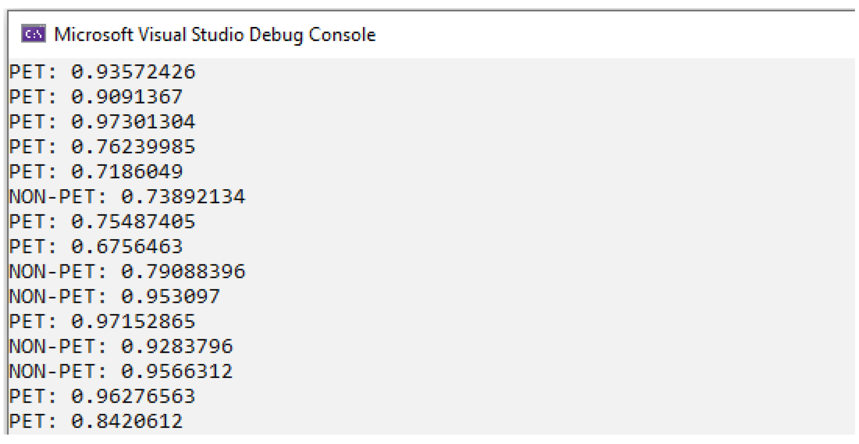Viewport: 859px width, 444px height.
Task: Click the last line PET: 0.8420612
Action: point(96,422)
